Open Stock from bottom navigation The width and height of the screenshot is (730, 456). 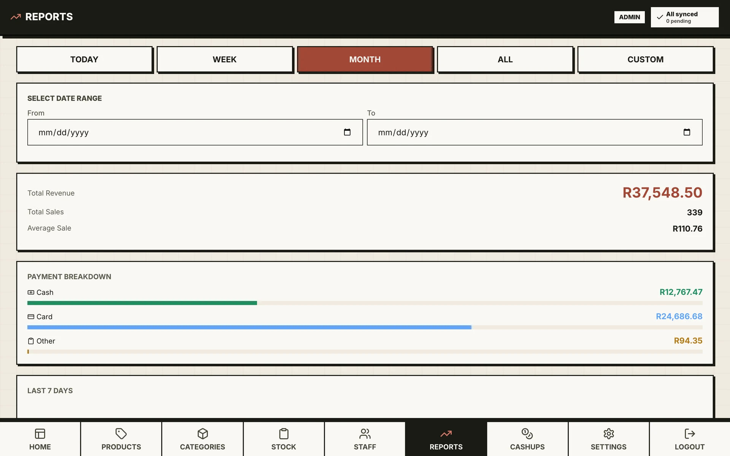click(284, 439)
